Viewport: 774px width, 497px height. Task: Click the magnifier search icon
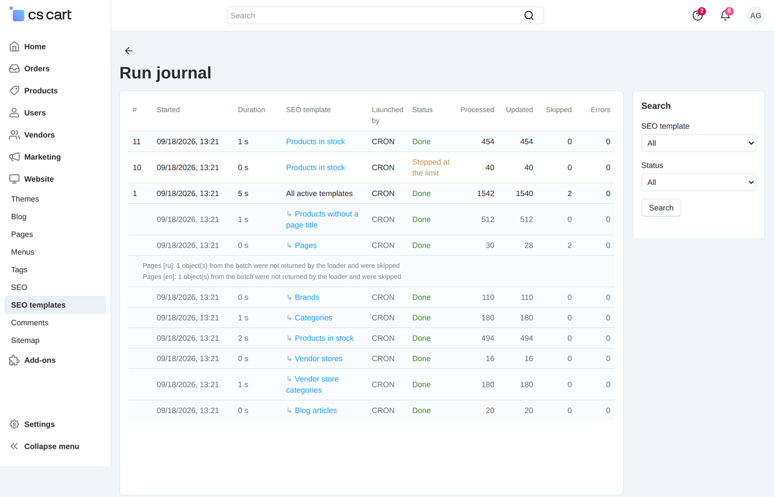point(529,15)
